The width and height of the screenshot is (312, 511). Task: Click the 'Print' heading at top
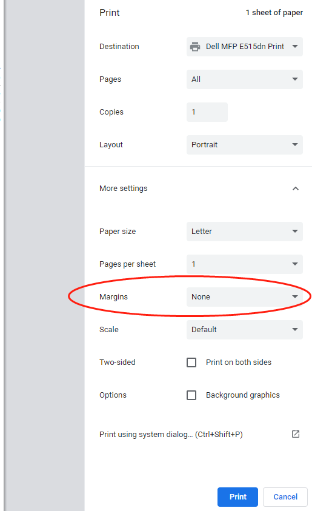(x=110, y=13)
